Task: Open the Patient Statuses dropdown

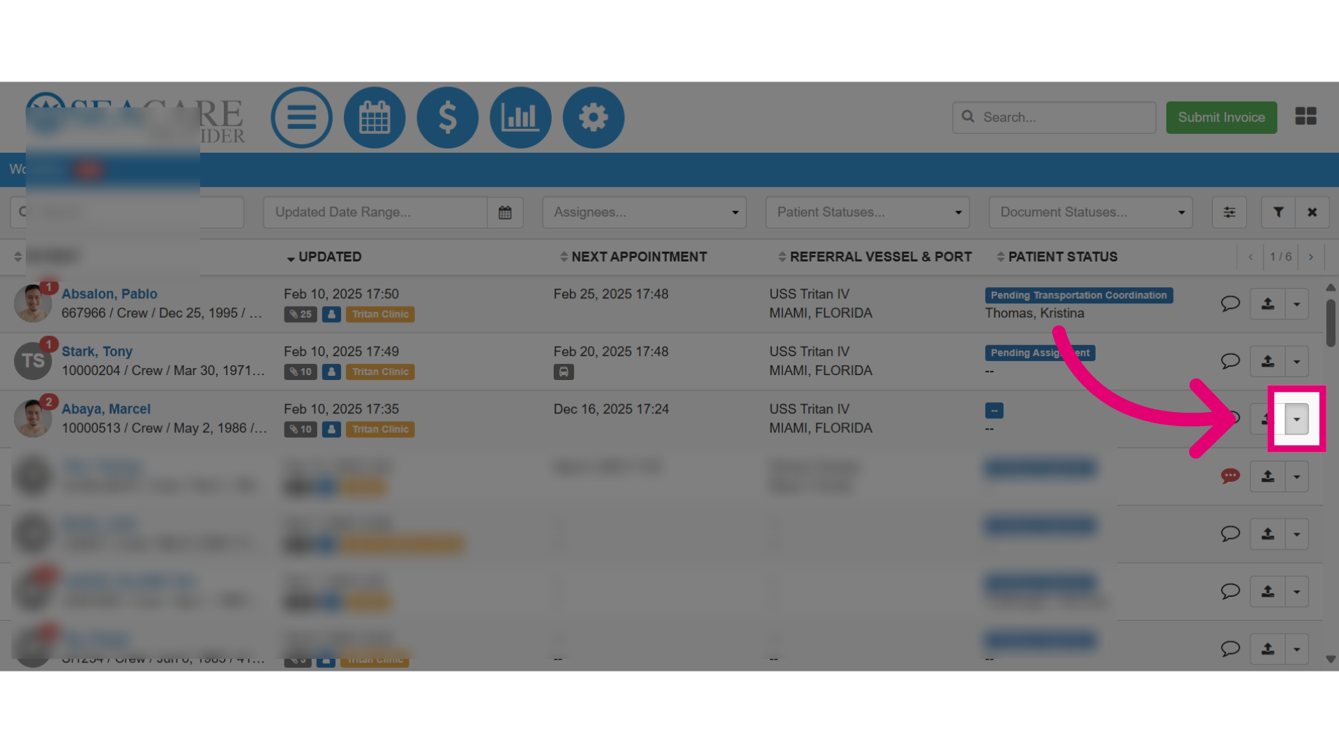Action: pyautogui.click(x=868, y=212)
